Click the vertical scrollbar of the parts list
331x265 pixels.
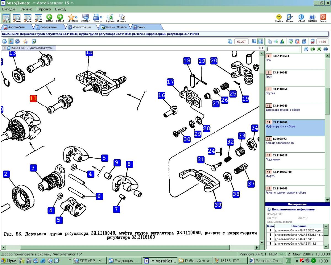327,128
